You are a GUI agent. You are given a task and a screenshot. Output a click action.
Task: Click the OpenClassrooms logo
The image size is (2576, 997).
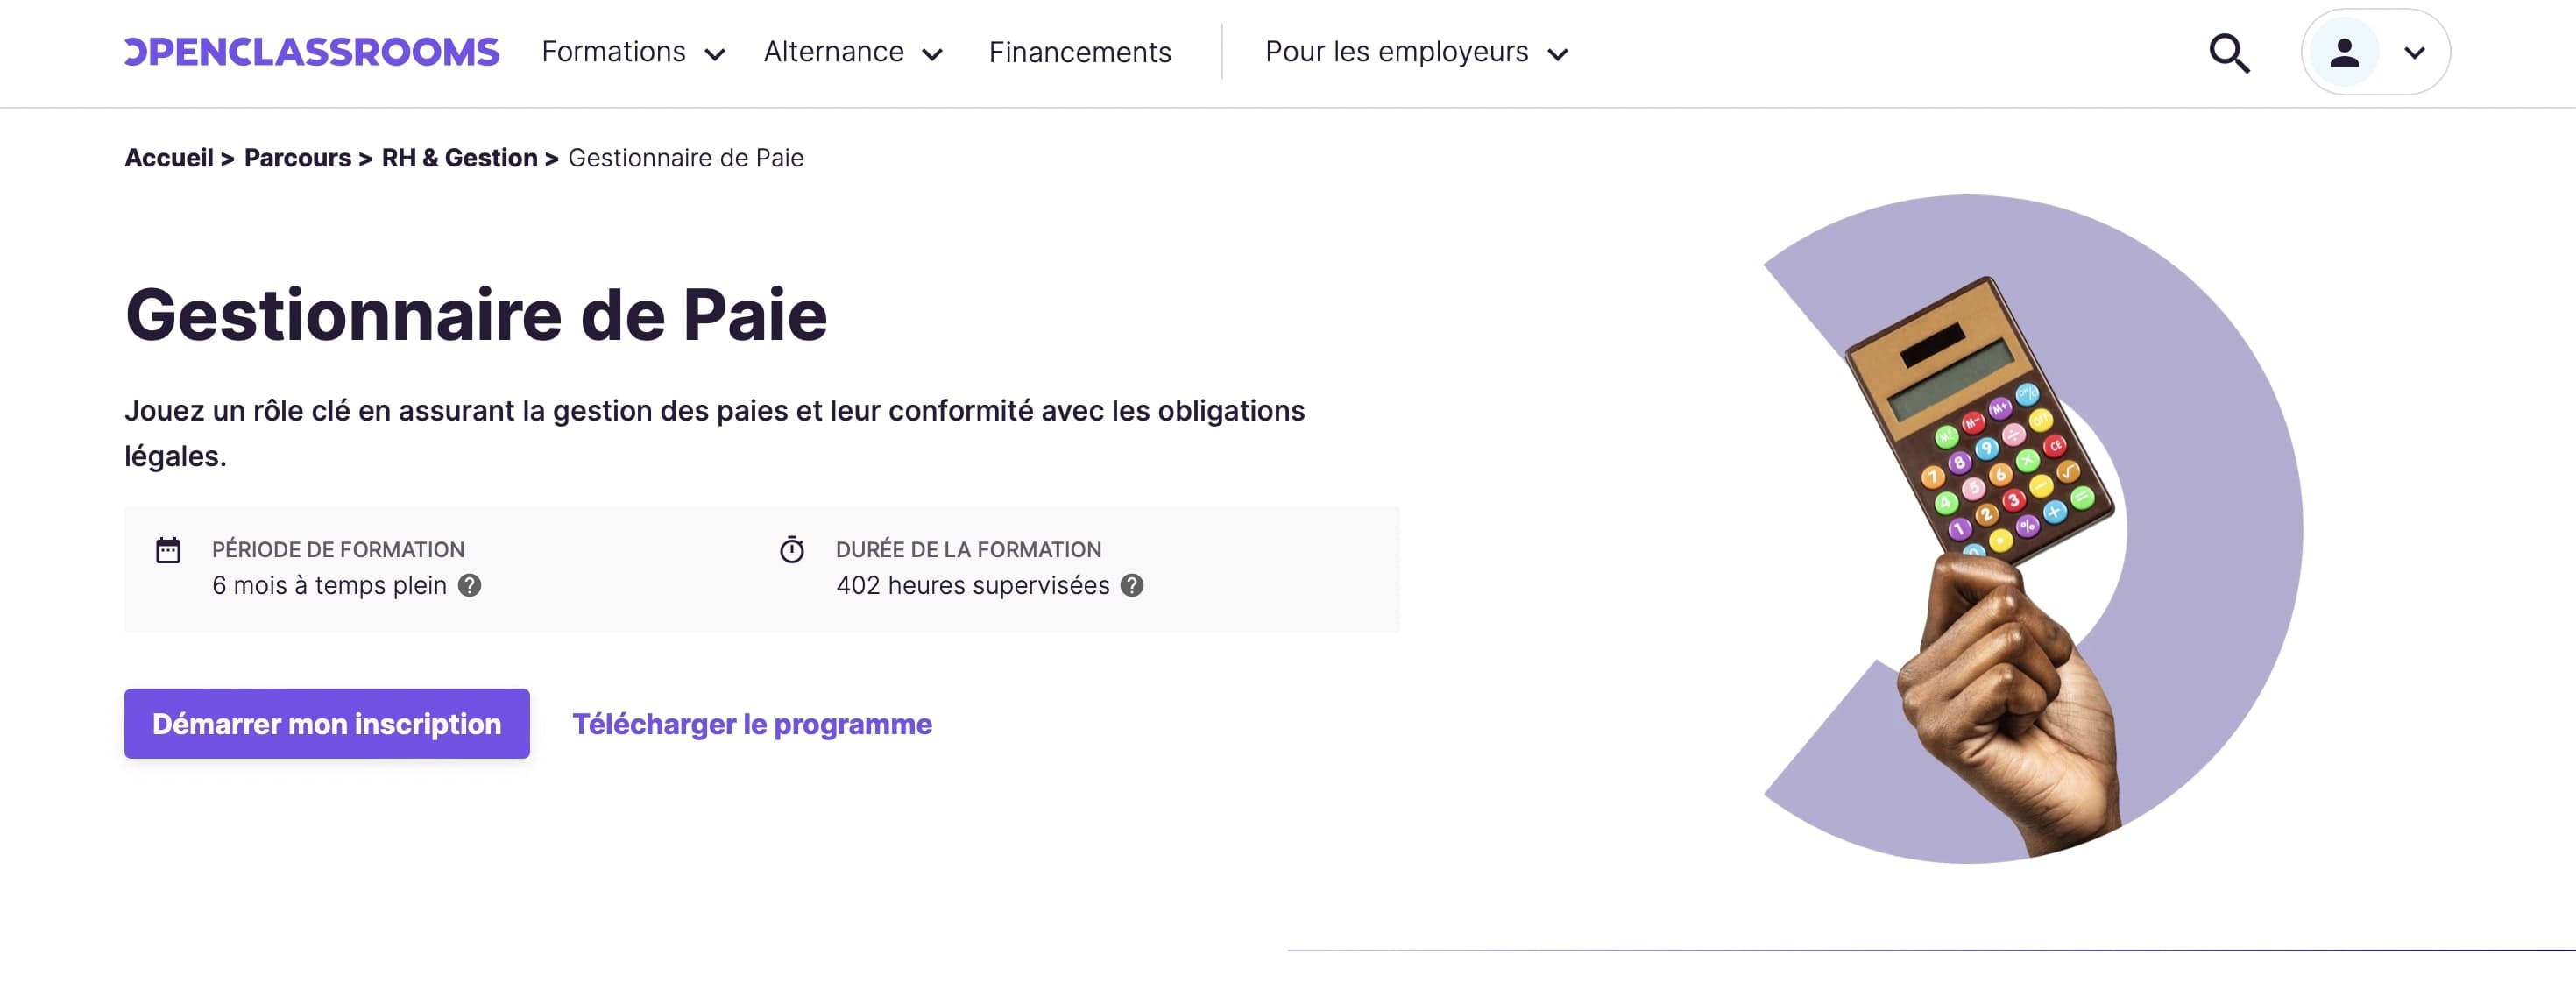tap(312, 52)
